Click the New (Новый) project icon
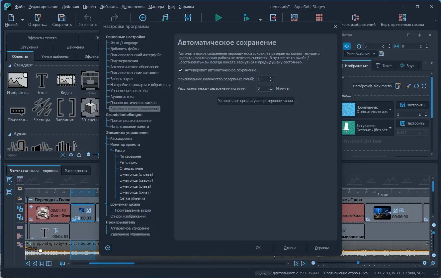 tap(11, 18)
